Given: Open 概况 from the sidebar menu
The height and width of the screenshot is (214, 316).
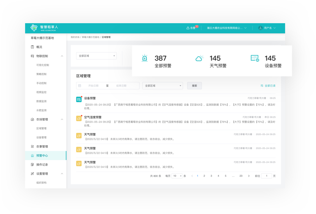Looking at the screenshot, I should 39,47.
